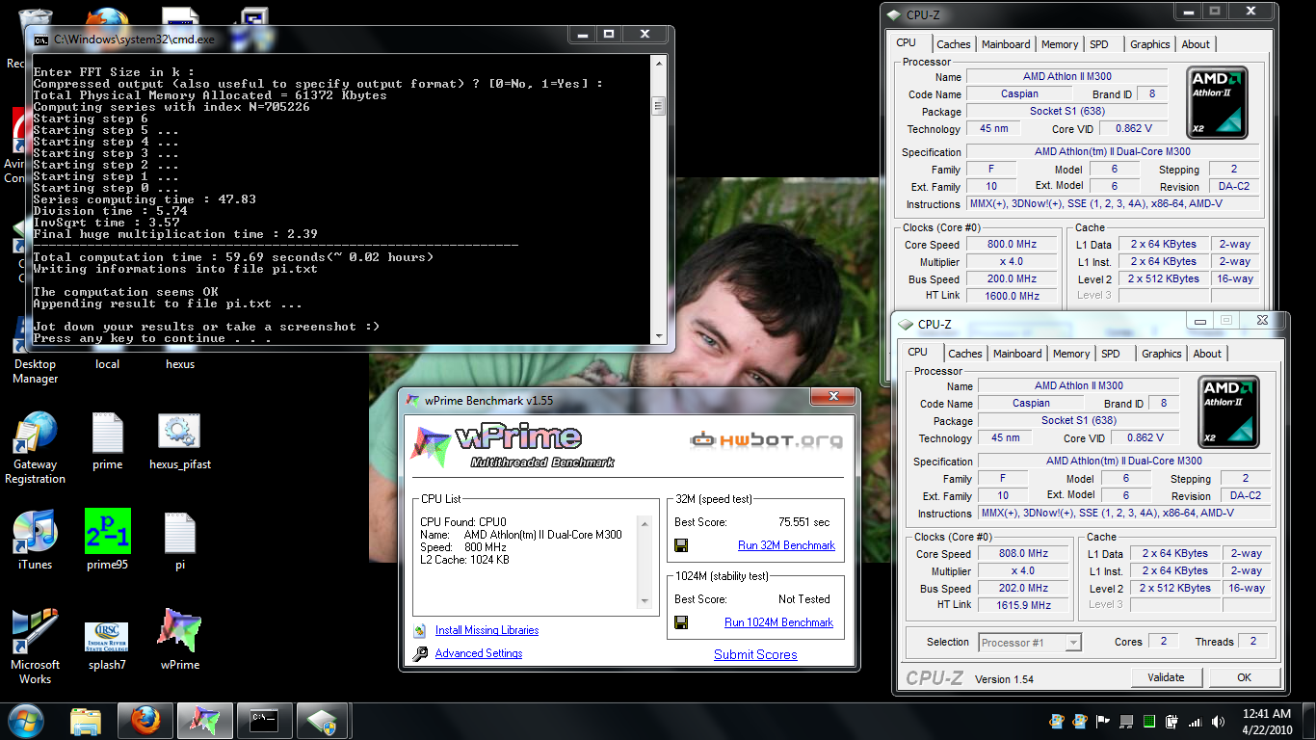Image resolution: width=1316 pixels, height=740 pixels.
Task: Open About tab in back CPU-Z window
Action: coord(1196,44)
